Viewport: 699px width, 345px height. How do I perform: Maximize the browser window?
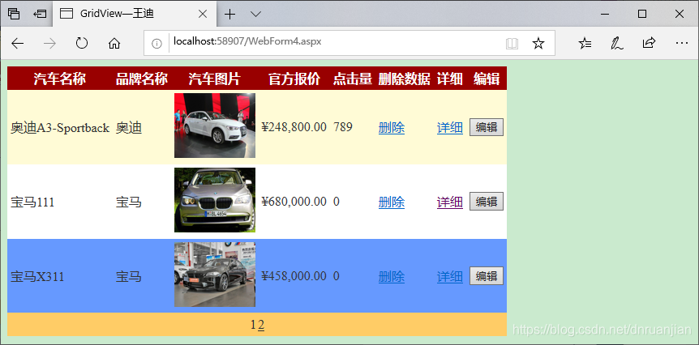pyautogui.click(x=642, y=15)
